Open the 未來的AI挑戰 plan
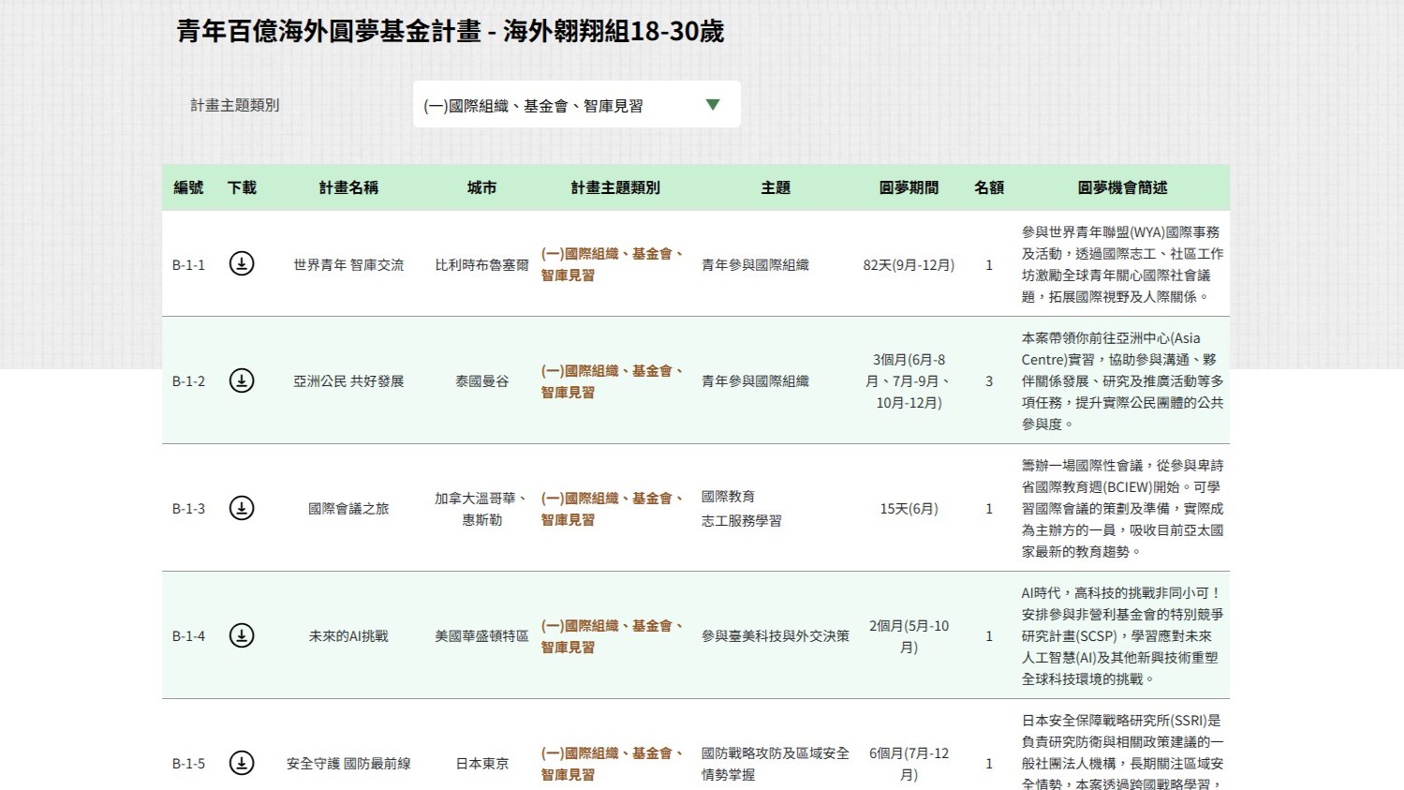This screenshot has width=1404, height=790. pyautogui.click(x=348, y=636)
